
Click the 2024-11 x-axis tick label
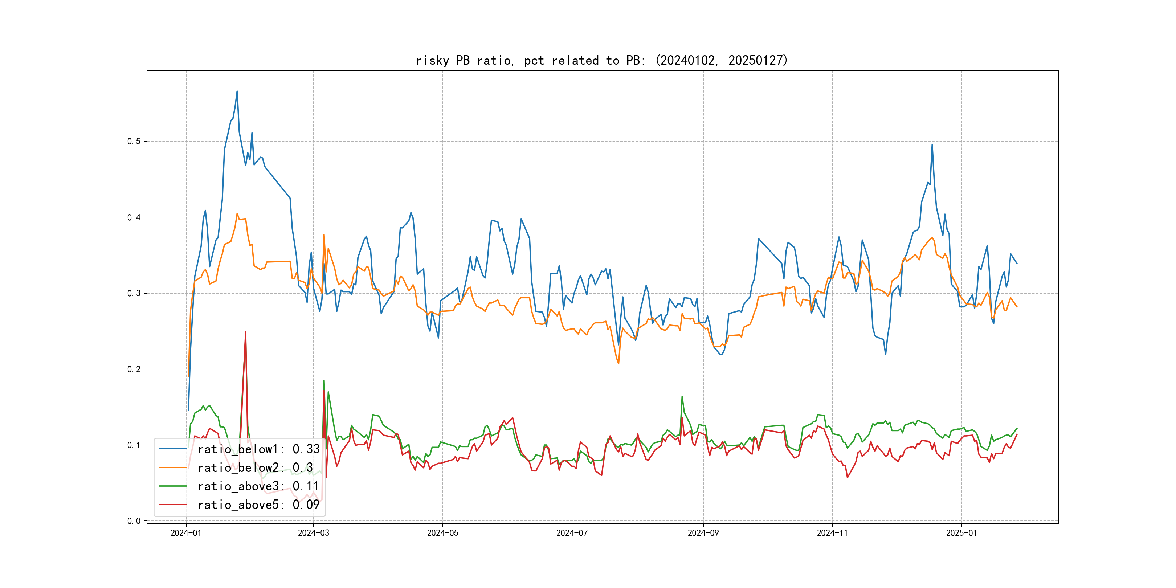tap(832, 533)
